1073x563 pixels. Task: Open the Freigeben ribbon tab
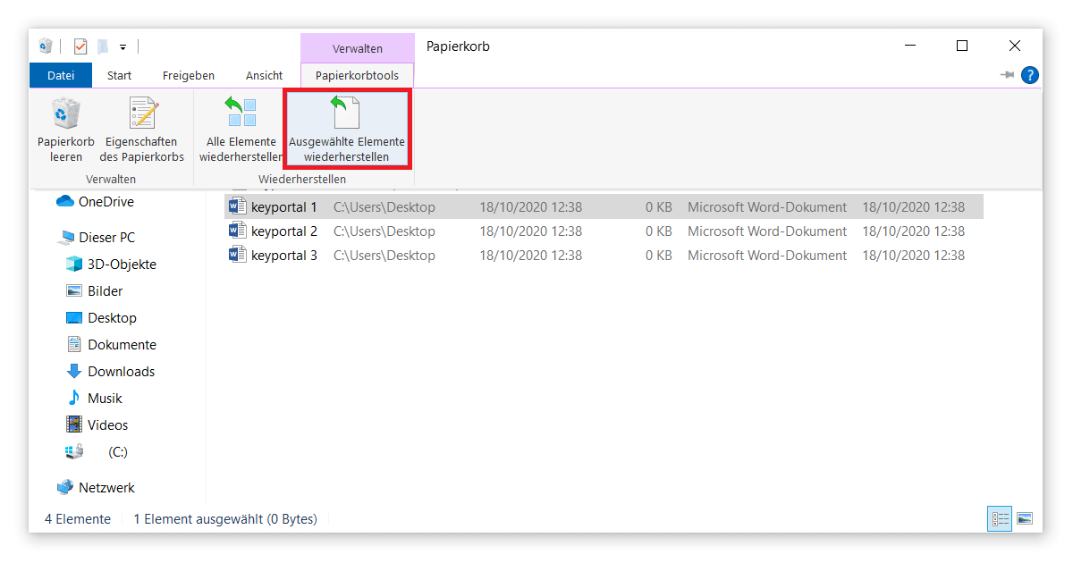coord(188,75)
